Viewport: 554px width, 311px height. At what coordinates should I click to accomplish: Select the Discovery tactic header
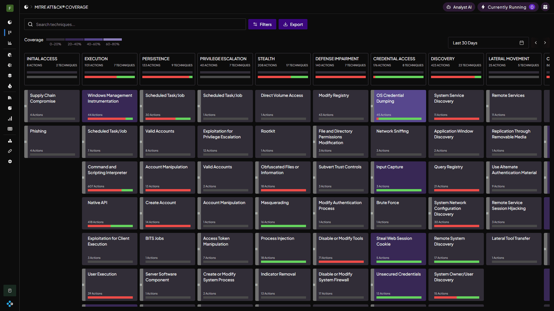click(456, 69)
